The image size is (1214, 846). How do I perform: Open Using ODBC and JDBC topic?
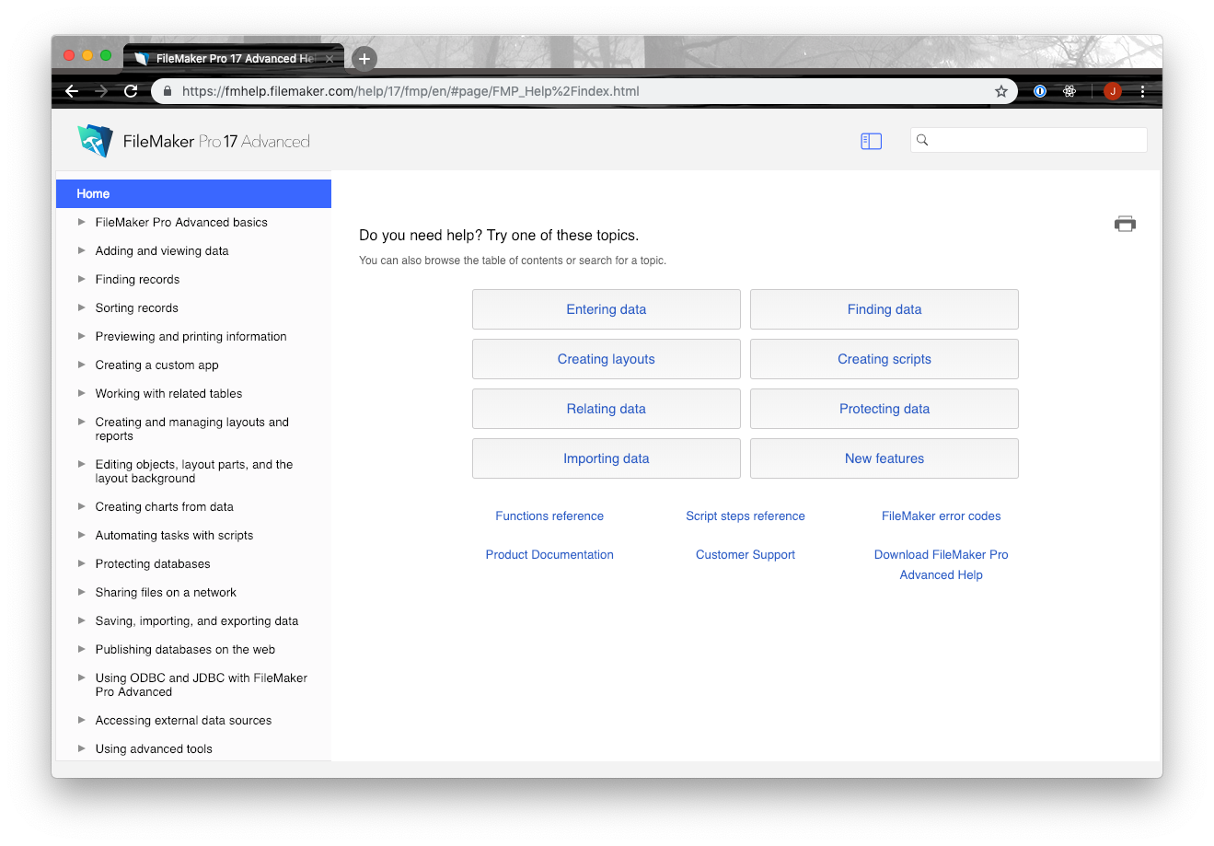pos(201,685)
